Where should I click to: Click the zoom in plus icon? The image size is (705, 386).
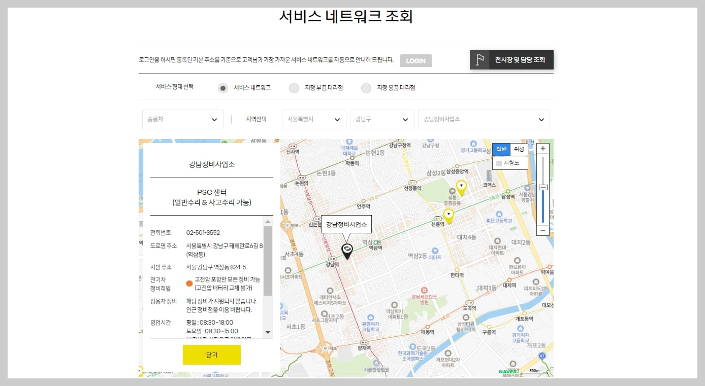[542, 148]
